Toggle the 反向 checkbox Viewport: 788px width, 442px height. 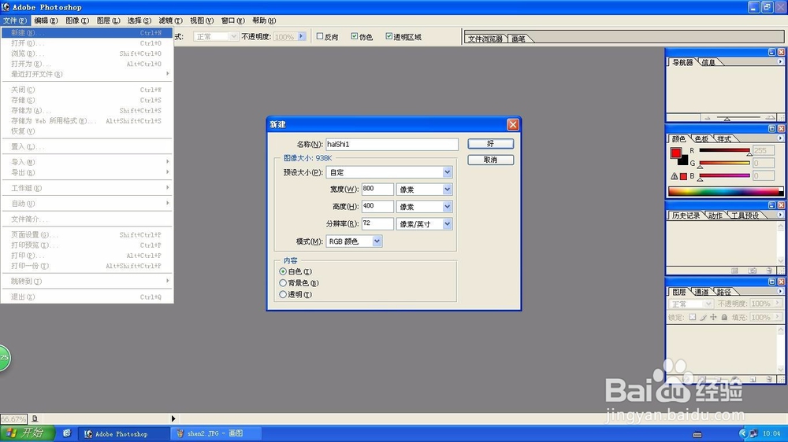pyautogui.click(x=320, y=36)
